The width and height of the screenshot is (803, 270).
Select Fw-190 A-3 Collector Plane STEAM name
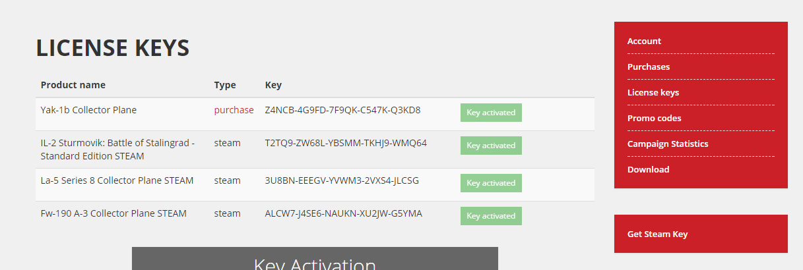pos(113,213)
